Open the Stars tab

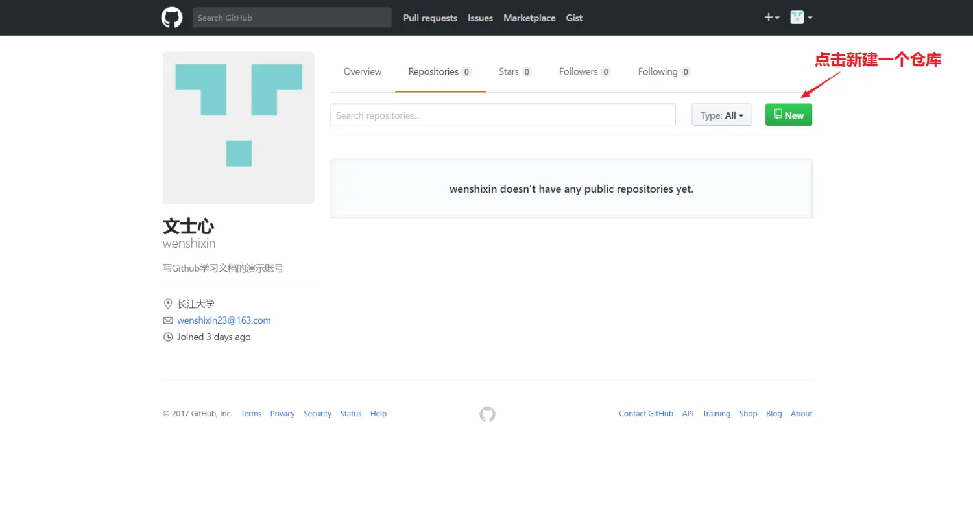click(515, 71)
